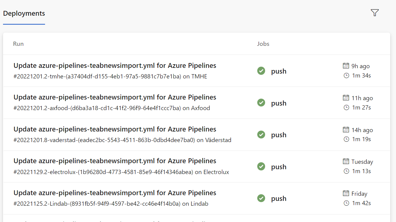
Task: Click the calendar icon beside '9h ago'
Action: tap(346, 66)
